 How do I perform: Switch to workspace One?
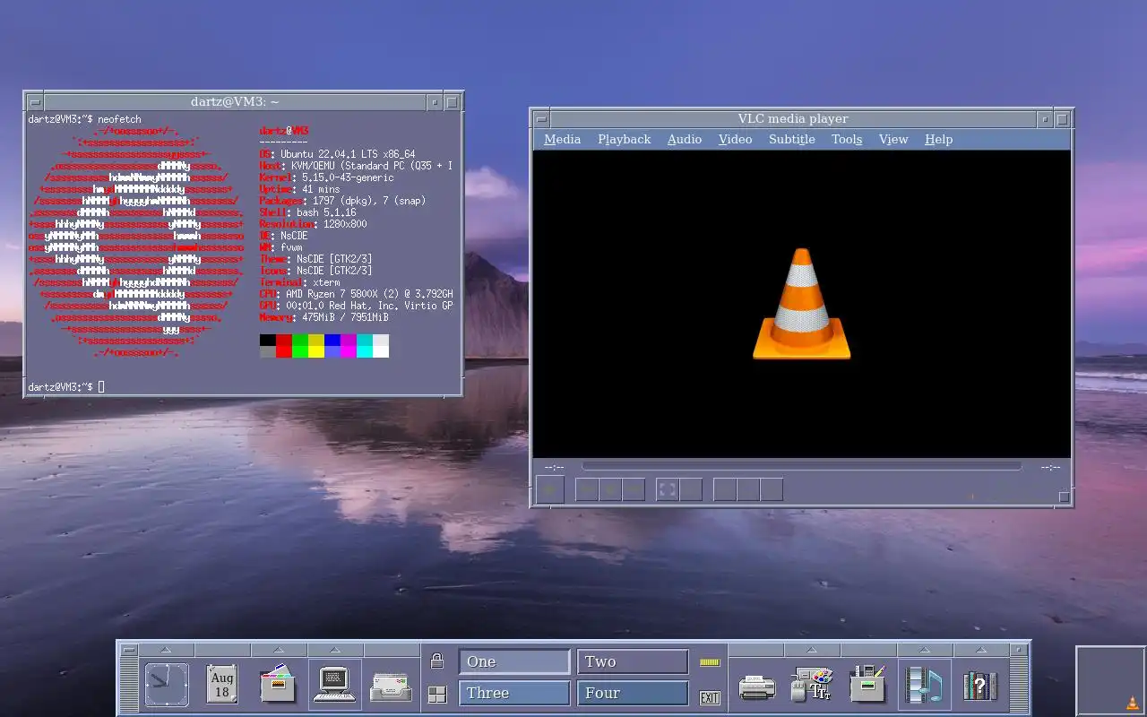point(514,661)
